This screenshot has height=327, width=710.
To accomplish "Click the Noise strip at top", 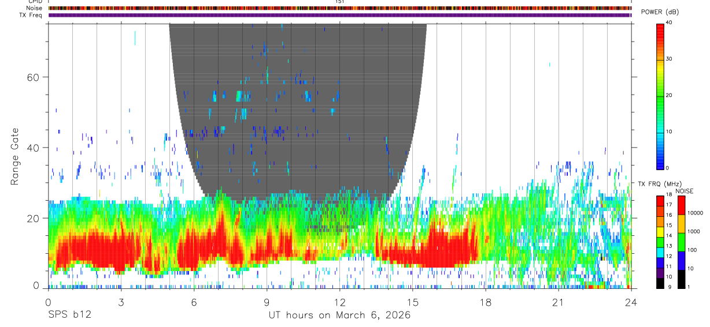I will tap(339, 8).
